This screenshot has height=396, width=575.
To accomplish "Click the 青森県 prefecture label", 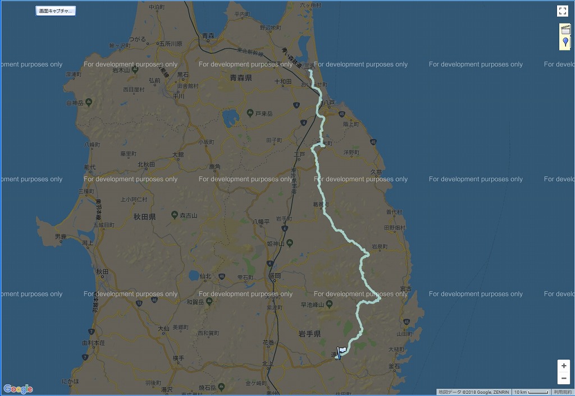I will [241, 79].
